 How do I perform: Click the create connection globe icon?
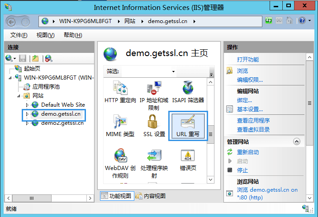coord(9,58)
